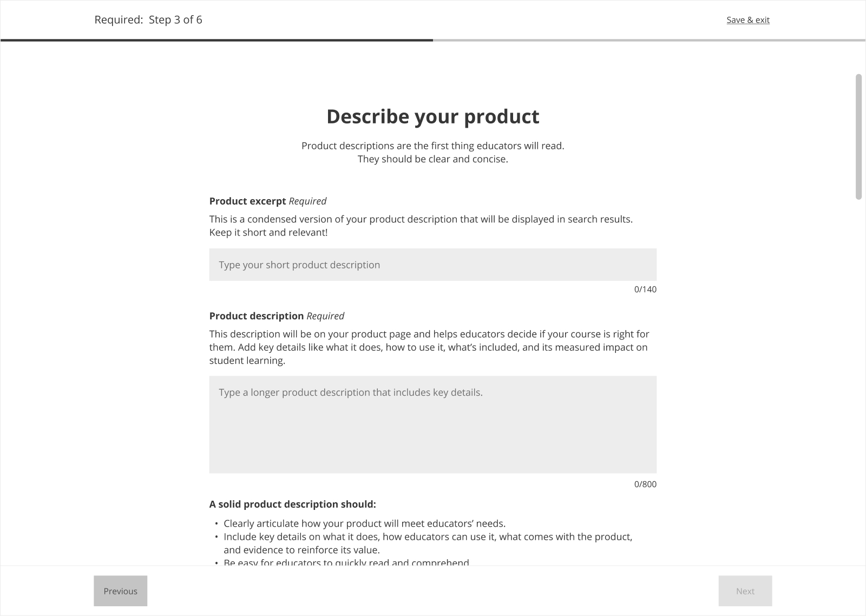
Task: Click the "Product description" field label
Action: pos(257,316)
